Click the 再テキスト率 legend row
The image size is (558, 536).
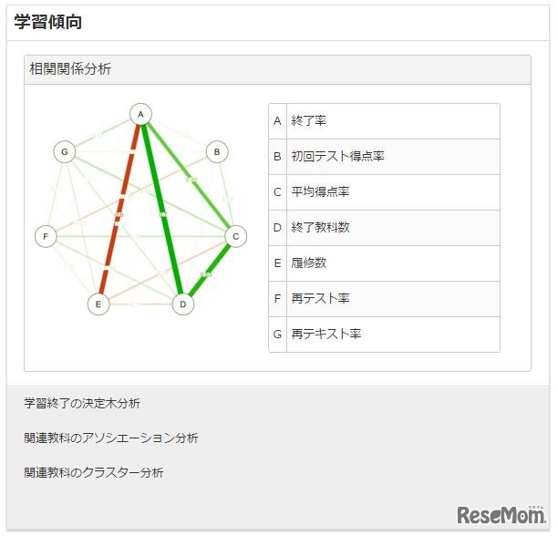(383, 334)
